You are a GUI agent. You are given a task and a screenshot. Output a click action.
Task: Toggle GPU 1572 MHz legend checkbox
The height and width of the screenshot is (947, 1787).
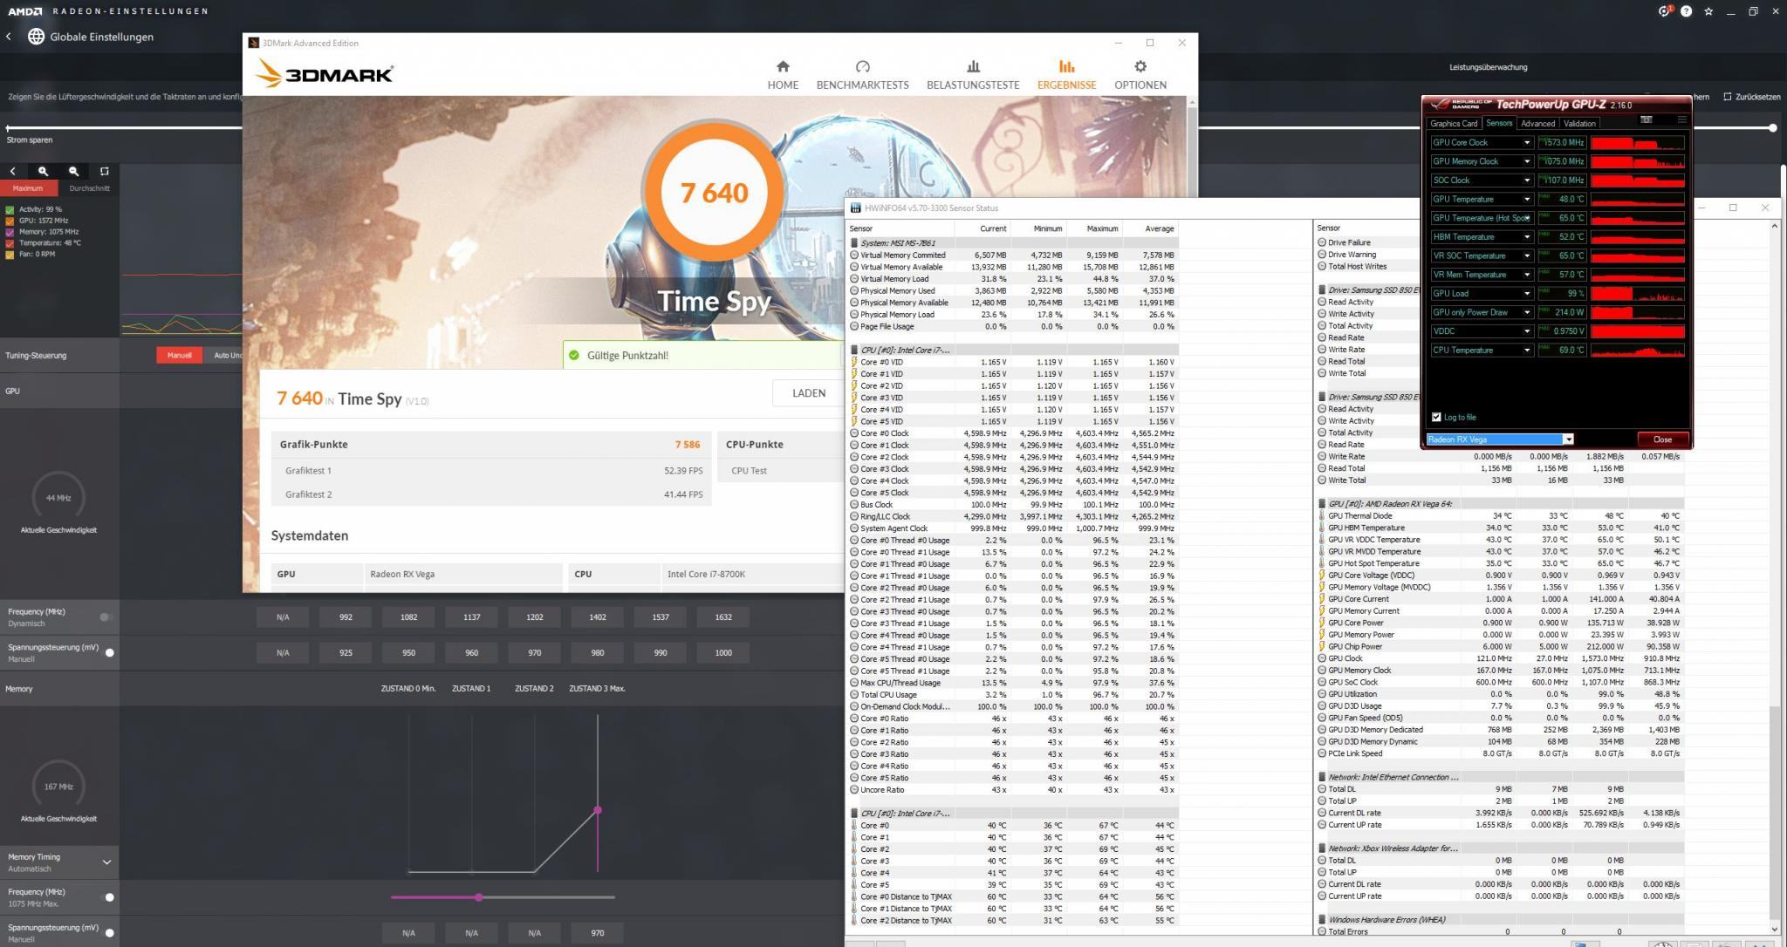10,221
